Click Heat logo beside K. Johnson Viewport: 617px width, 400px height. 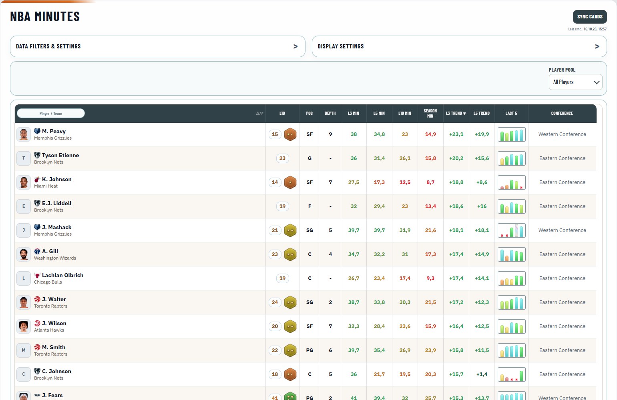coord(37,179)
